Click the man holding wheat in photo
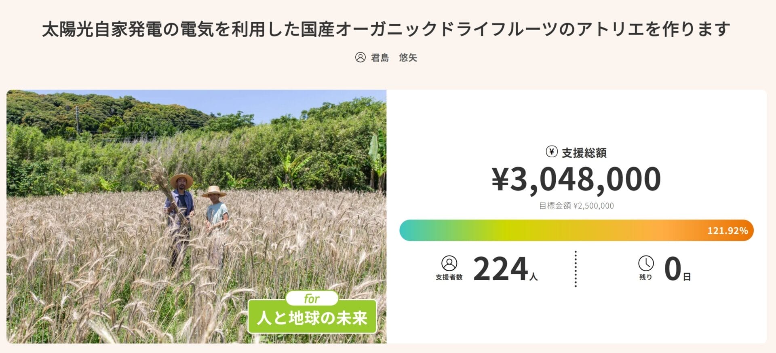This screenshot has width=776, height=353. 180,210
